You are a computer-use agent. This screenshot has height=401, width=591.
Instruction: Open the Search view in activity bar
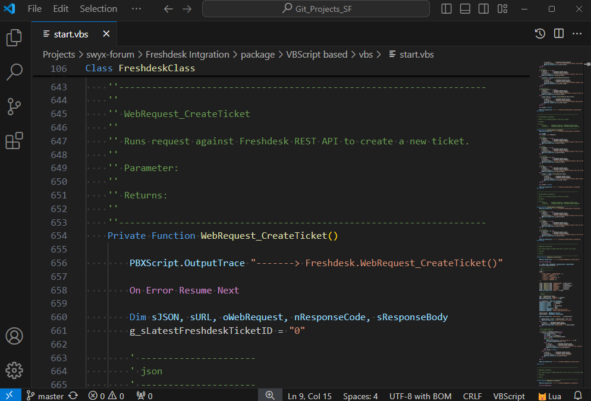click(14, 72)
